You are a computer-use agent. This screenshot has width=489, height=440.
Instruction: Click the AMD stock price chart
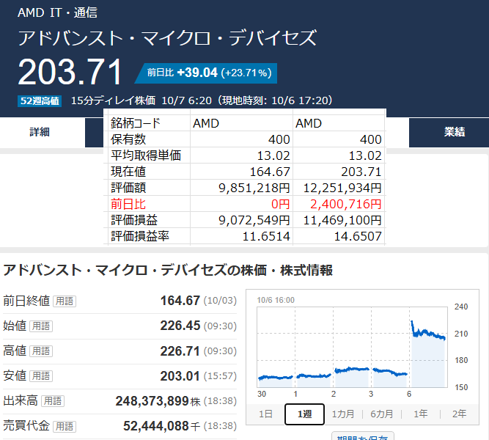pos(352,346)
